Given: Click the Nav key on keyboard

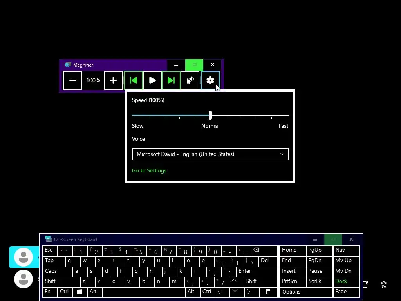Looking at the screenshot, I should click(347, 251).
